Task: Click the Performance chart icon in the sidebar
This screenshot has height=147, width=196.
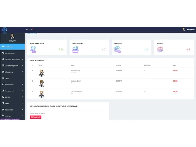Action: coord(3,84)
